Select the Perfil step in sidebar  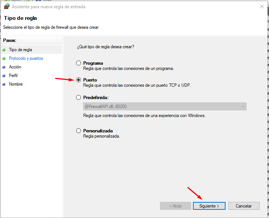coord(13,76)
